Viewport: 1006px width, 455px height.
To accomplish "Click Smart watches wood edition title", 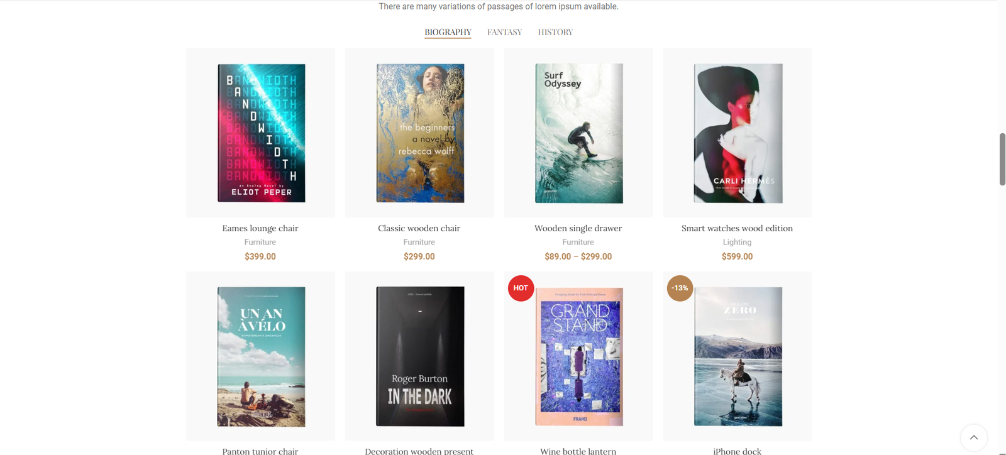I will pyautogui.click(x=737, y=228).
